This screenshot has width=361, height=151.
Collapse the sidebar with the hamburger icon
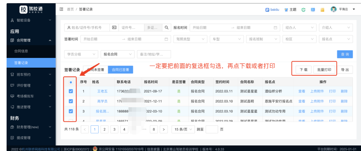point(61,9)
